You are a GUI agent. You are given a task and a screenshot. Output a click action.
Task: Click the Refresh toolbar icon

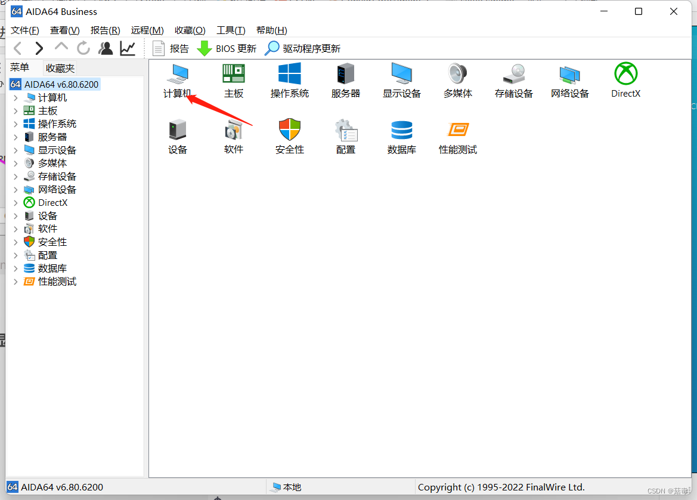point(83,48)
